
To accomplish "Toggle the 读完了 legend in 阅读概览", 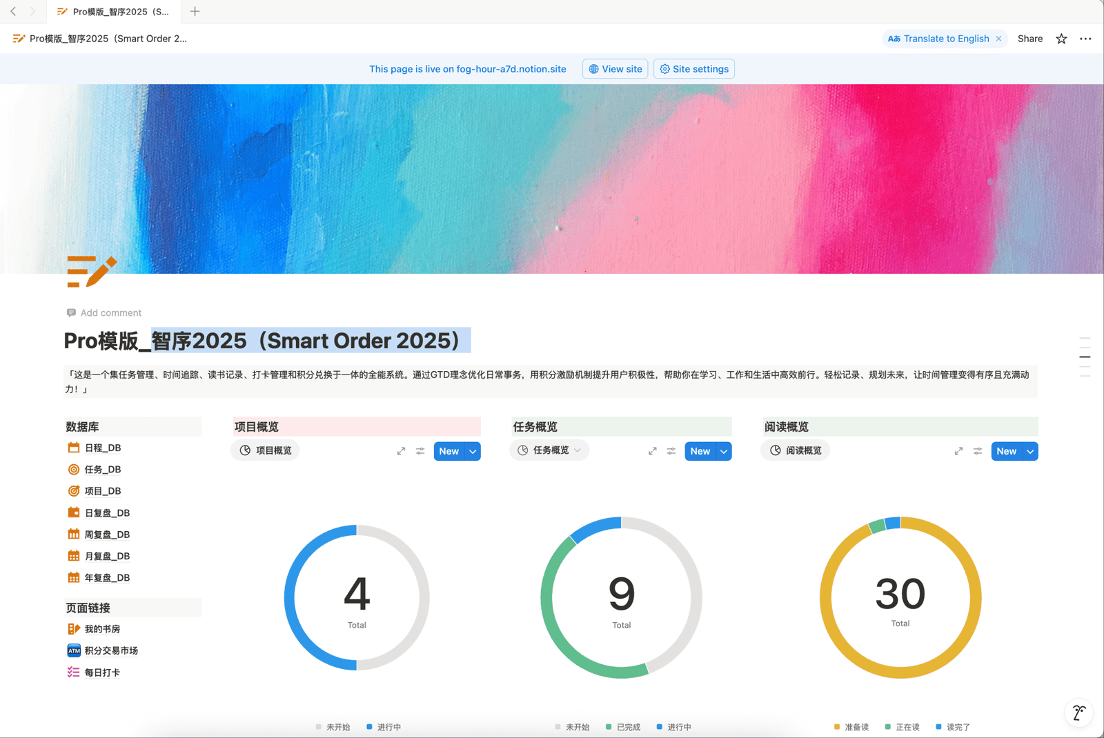I will pos(953,727).
